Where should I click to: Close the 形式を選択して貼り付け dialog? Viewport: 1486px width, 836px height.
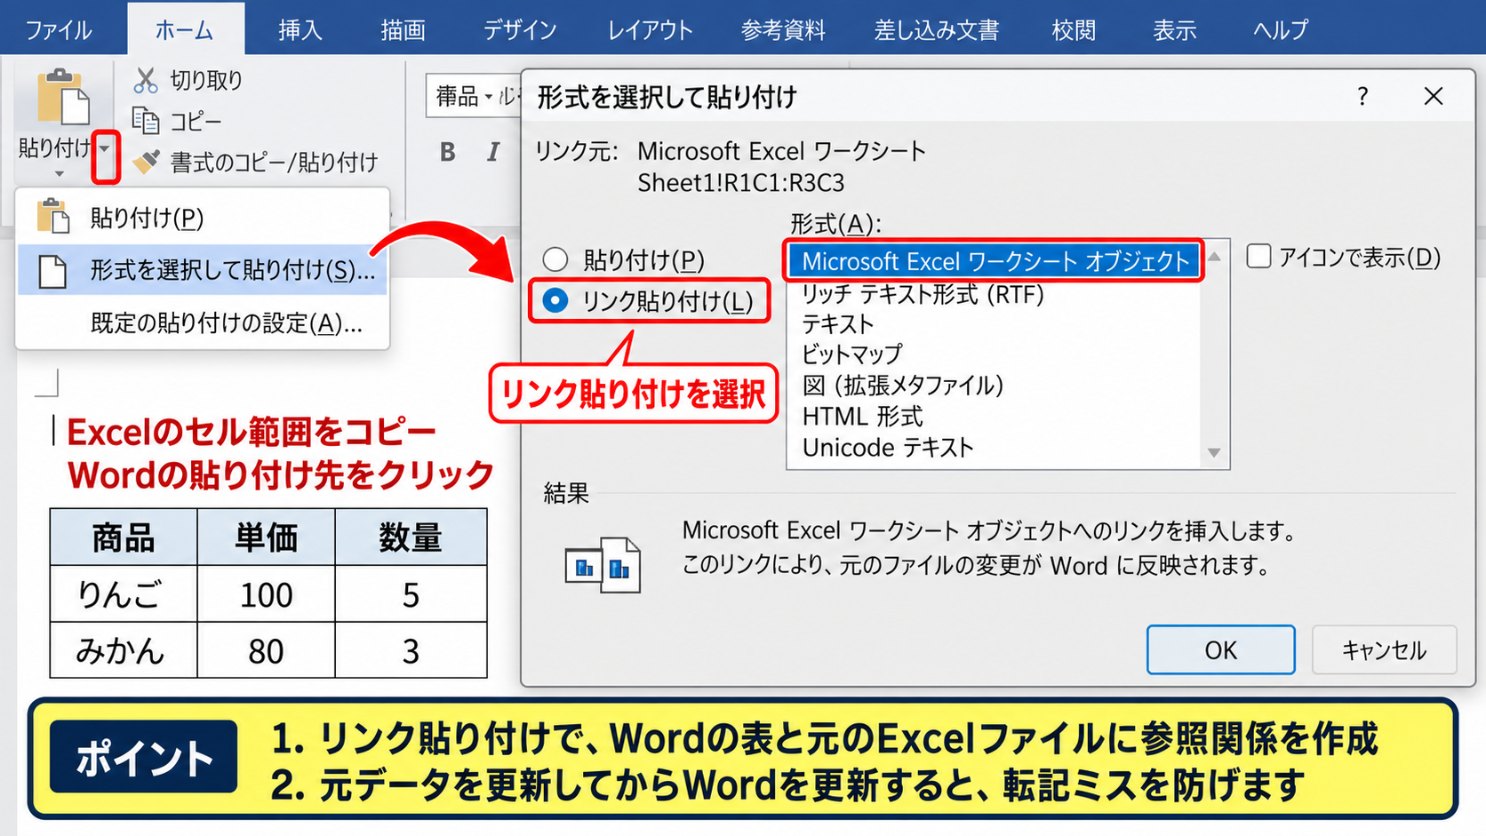click(1433, 96)
